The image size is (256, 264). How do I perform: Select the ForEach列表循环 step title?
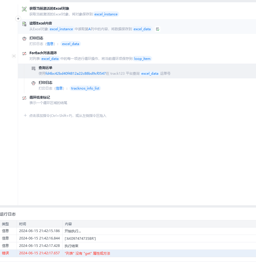tap(43, 53)
